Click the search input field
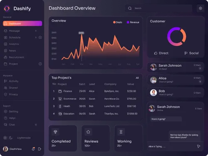208x156 pixels. pos(158,8)
